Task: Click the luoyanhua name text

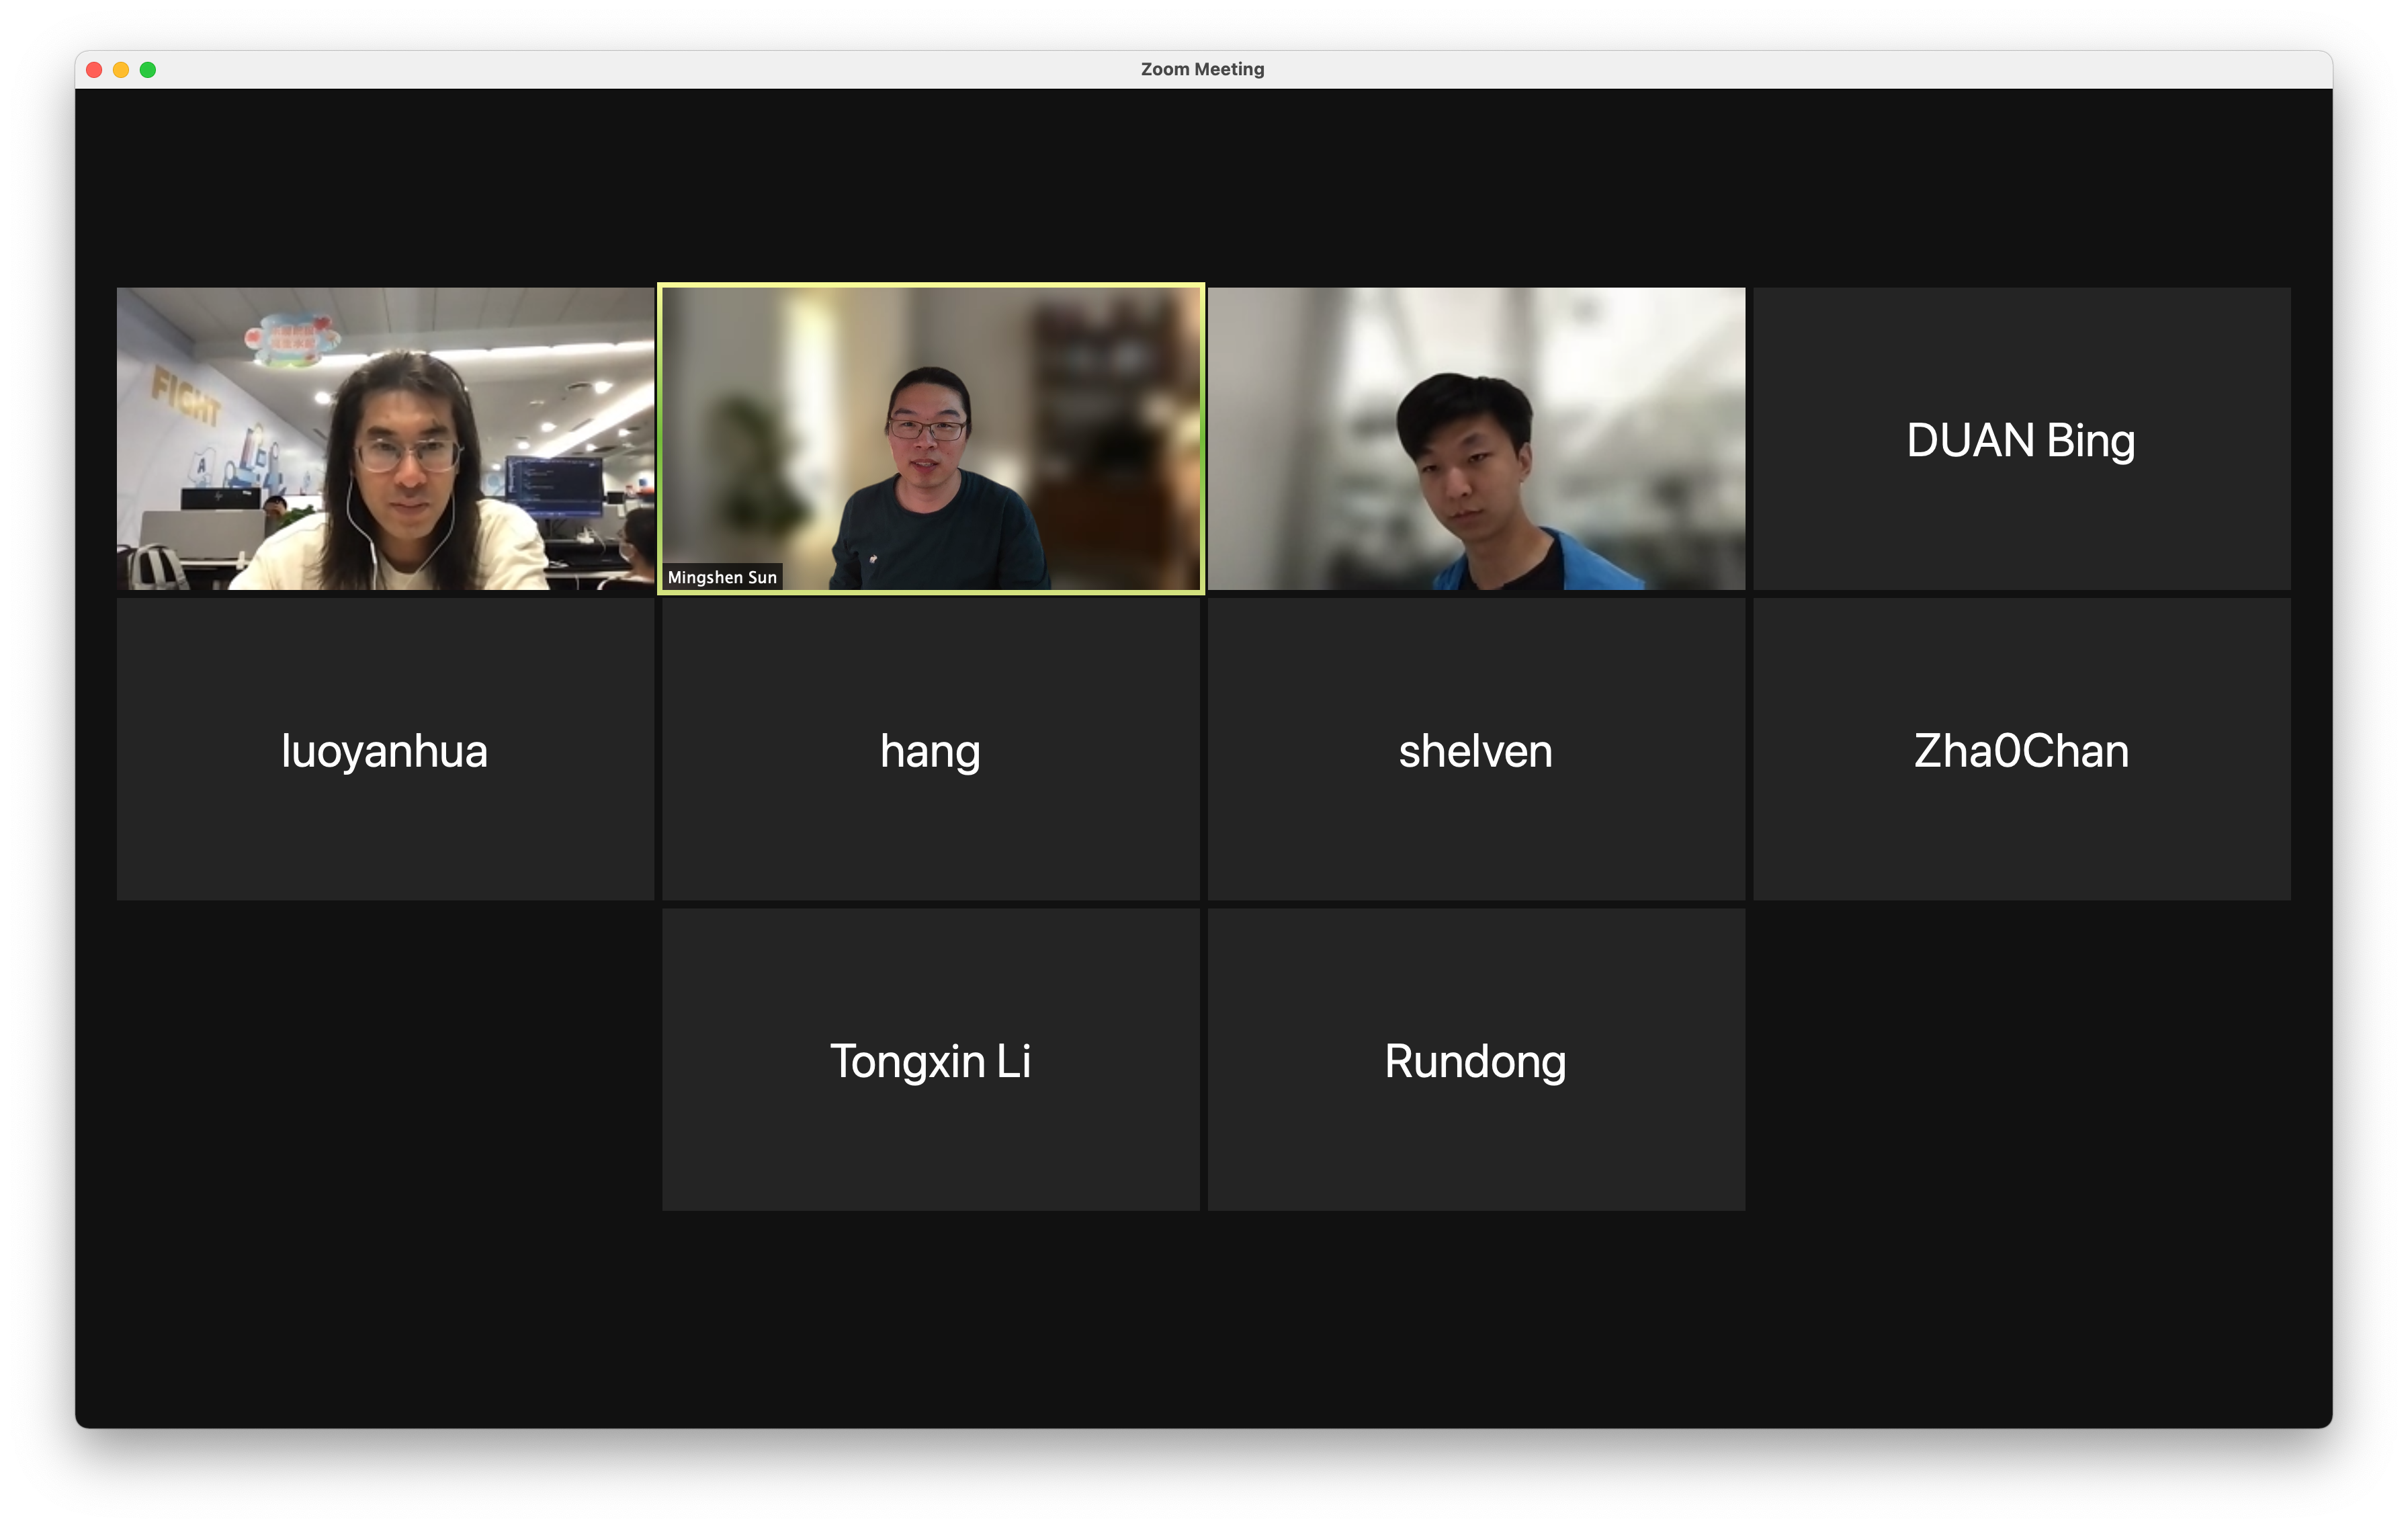Action: (386, 752)
